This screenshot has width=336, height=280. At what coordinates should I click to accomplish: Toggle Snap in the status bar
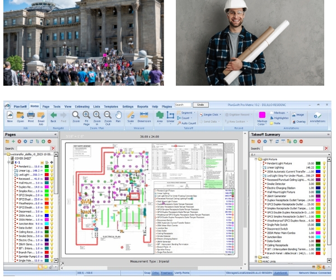point(148,273)
